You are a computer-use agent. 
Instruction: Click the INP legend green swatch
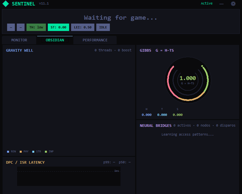pyautogui.click(x=46, y=152)
